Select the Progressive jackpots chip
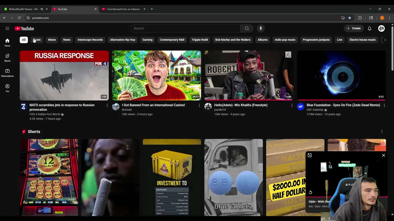The width and height of the screenshot is (394, 221). coord(316,40)
